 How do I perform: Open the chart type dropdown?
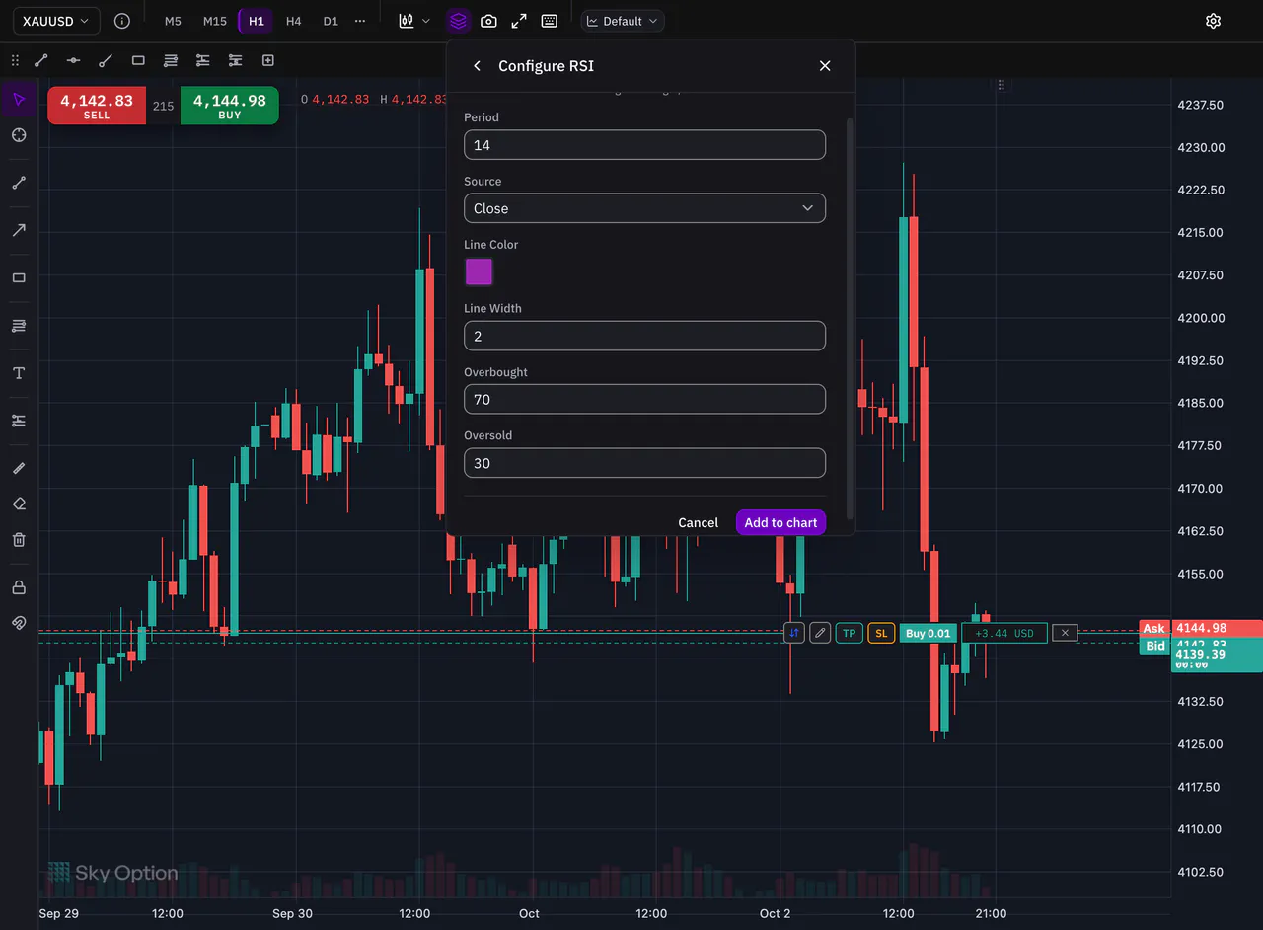[414, 21]
